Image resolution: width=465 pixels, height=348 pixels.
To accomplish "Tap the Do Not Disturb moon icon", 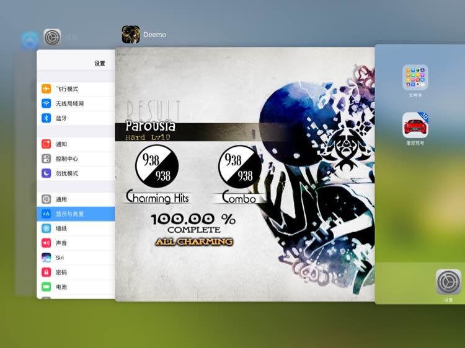I will tap(46, 173).
